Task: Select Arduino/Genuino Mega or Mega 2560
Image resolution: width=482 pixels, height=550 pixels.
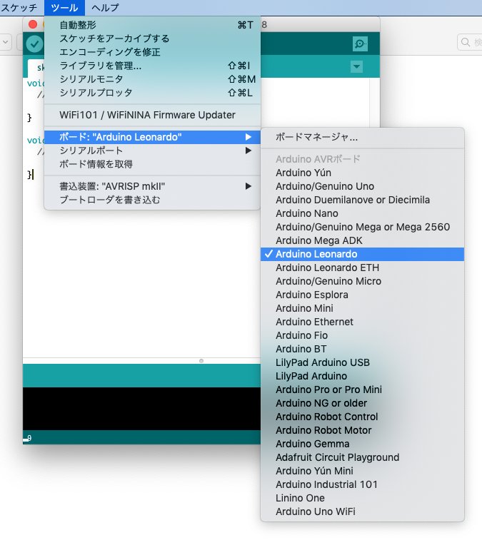Action: [x=362, y=227]
